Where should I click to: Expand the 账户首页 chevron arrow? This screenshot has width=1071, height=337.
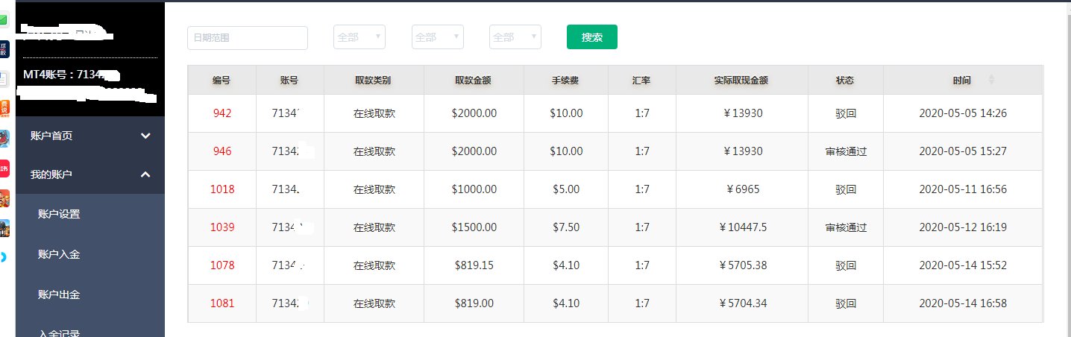pyautogui.click(x=146, y=136)
